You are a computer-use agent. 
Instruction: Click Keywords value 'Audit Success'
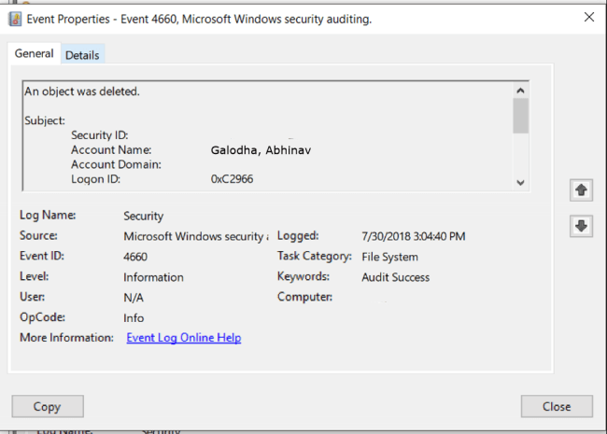pos(396,277)
